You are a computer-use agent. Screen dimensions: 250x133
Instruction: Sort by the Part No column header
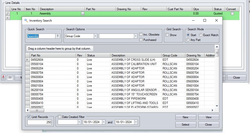[53, 55]
